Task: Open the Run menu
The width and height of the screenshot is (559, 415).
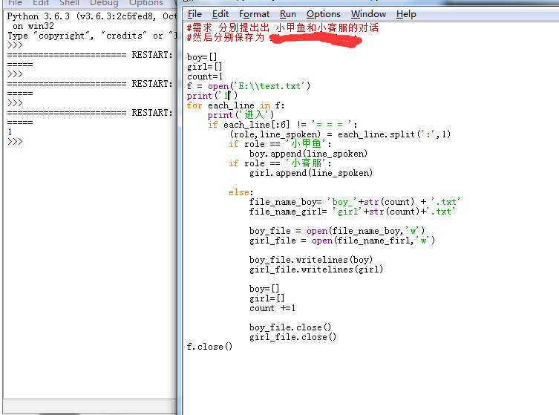Action: [x=288, y=14]
